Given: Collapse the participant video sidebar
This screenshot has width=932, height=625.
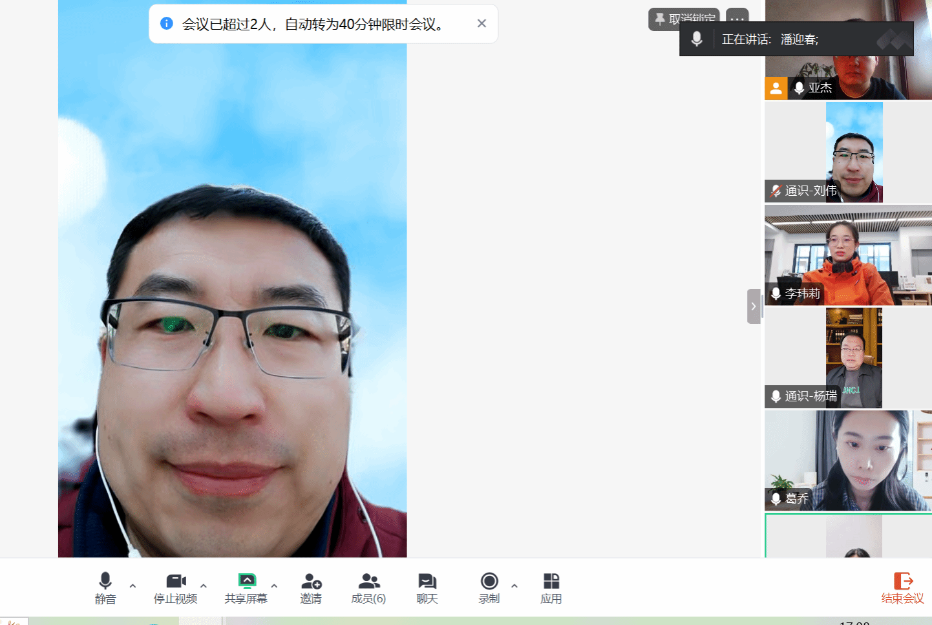Looking at the screenshot, I should [754, 306].
